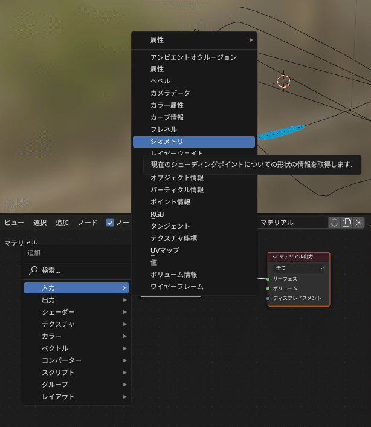This screenshot has width=371, height=427.
Task: Expand the シェーダー category
Action: [76, 312]
